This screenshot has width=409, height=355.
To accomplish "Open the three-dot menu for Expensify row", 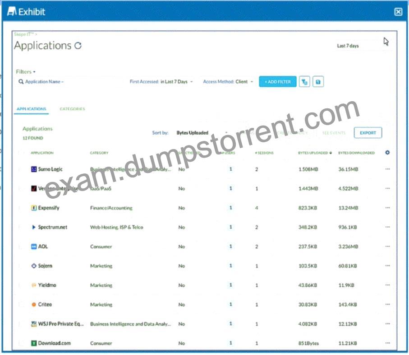I will pyautogui.click(x=388, y=208).
